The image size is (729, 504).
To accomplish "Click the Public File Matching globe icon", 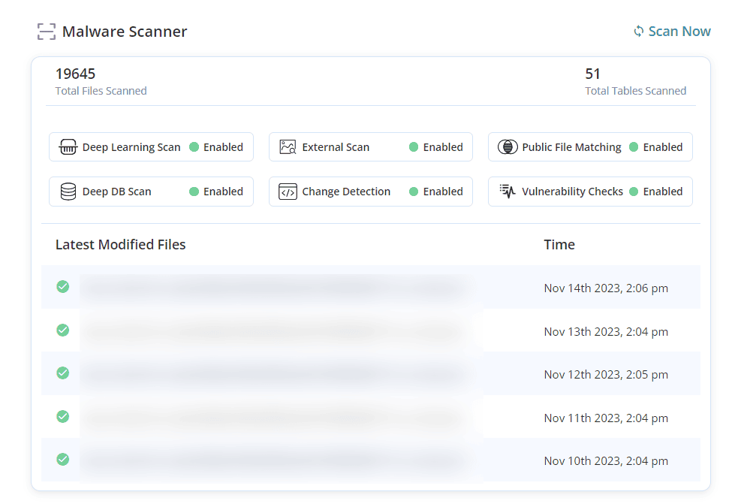I will point(508,147).
